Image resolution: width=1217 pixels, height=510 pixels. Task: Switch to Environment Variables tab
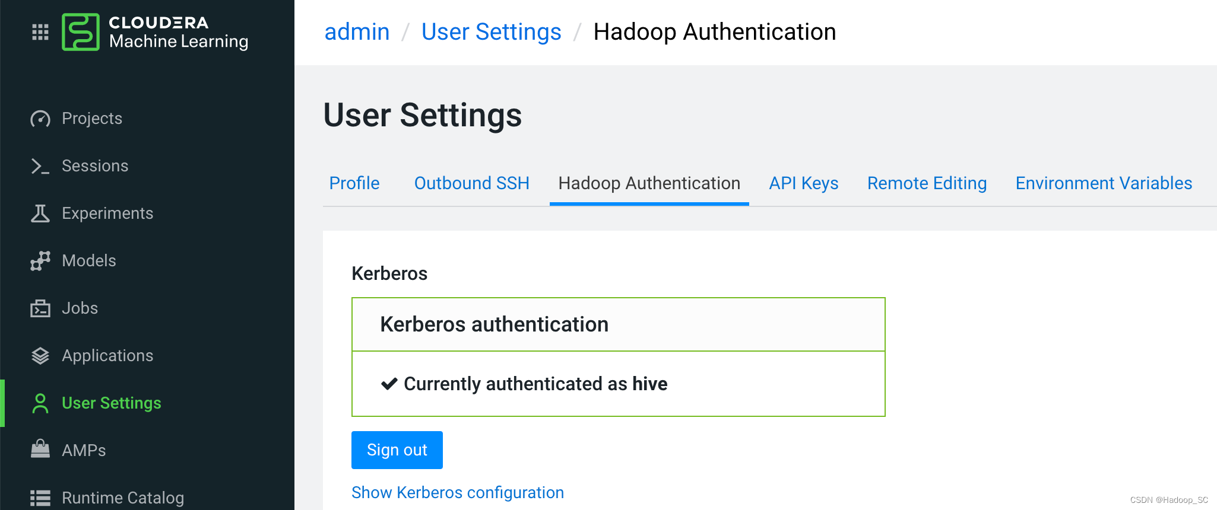pyautogui.click(x=1104, y=183)
